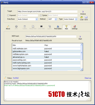Click the Cracking hash log line

pyautogui.click(x=26, y=83)
